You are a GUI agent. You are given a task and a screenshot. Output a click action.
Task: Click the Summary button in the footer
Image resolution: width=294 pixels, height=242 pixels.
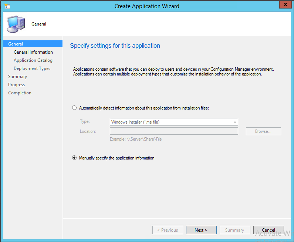point(234,230)
